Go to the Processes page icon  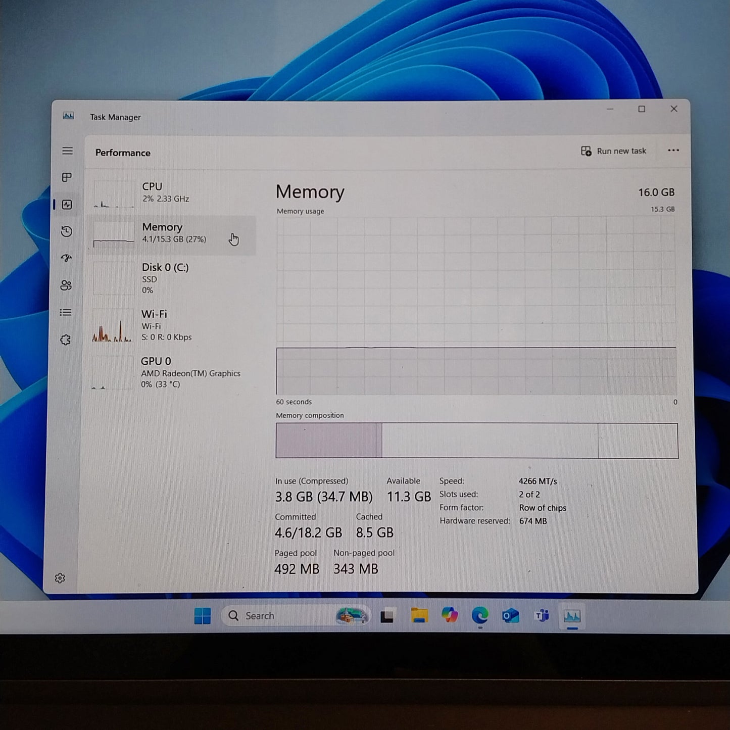[67, 177]
